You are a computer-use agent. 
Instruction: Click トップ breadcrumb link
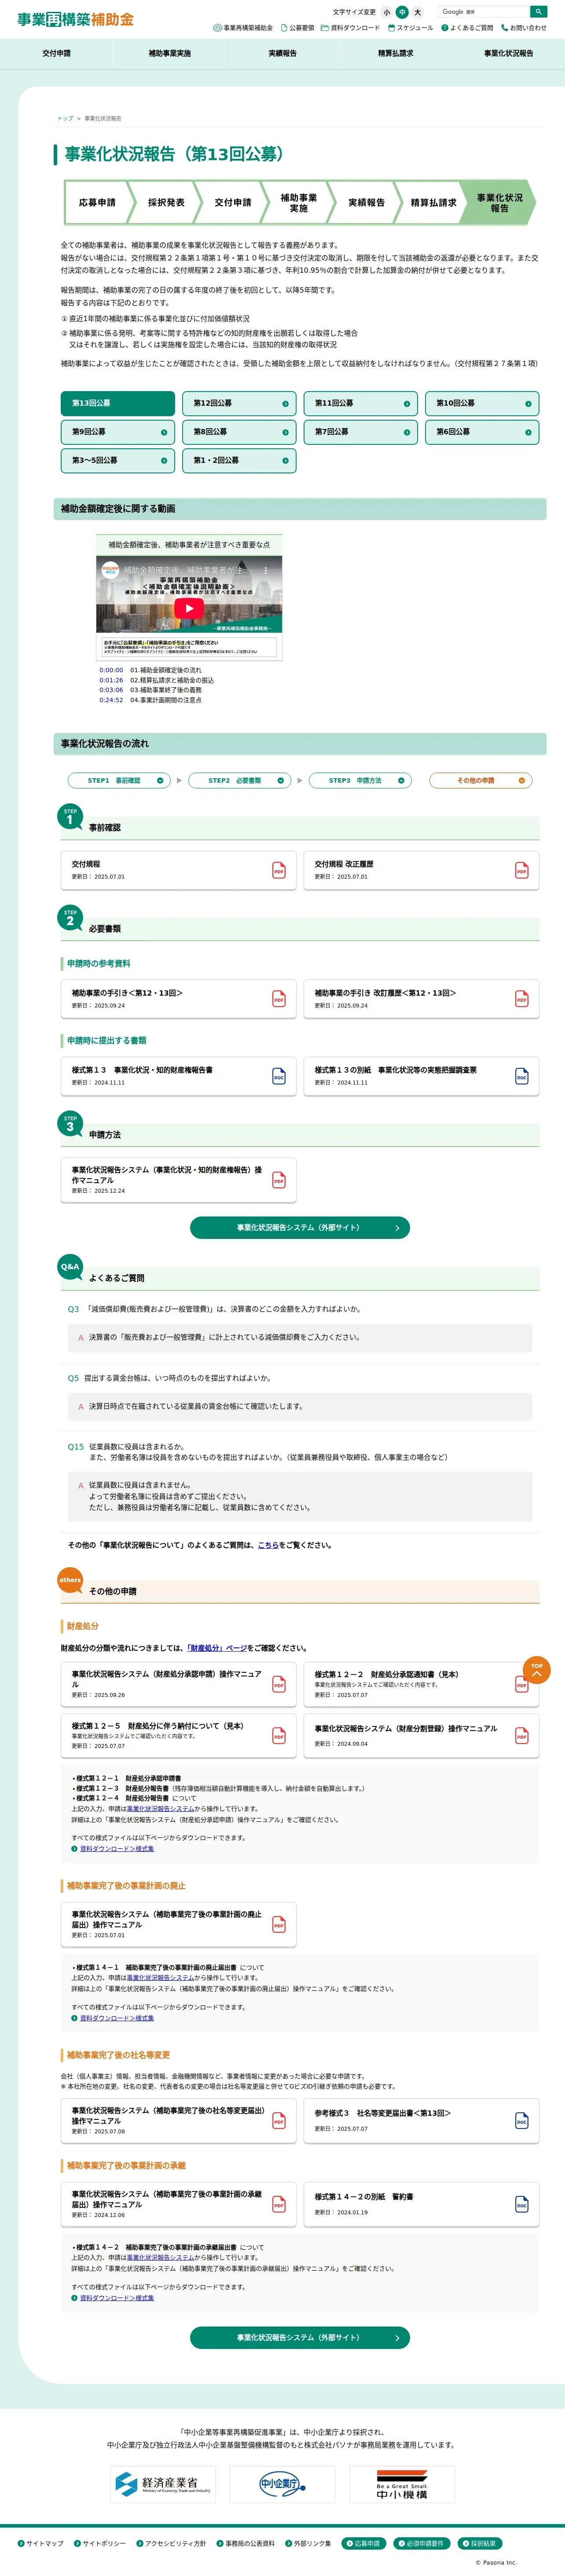click(x=65, y=118)
